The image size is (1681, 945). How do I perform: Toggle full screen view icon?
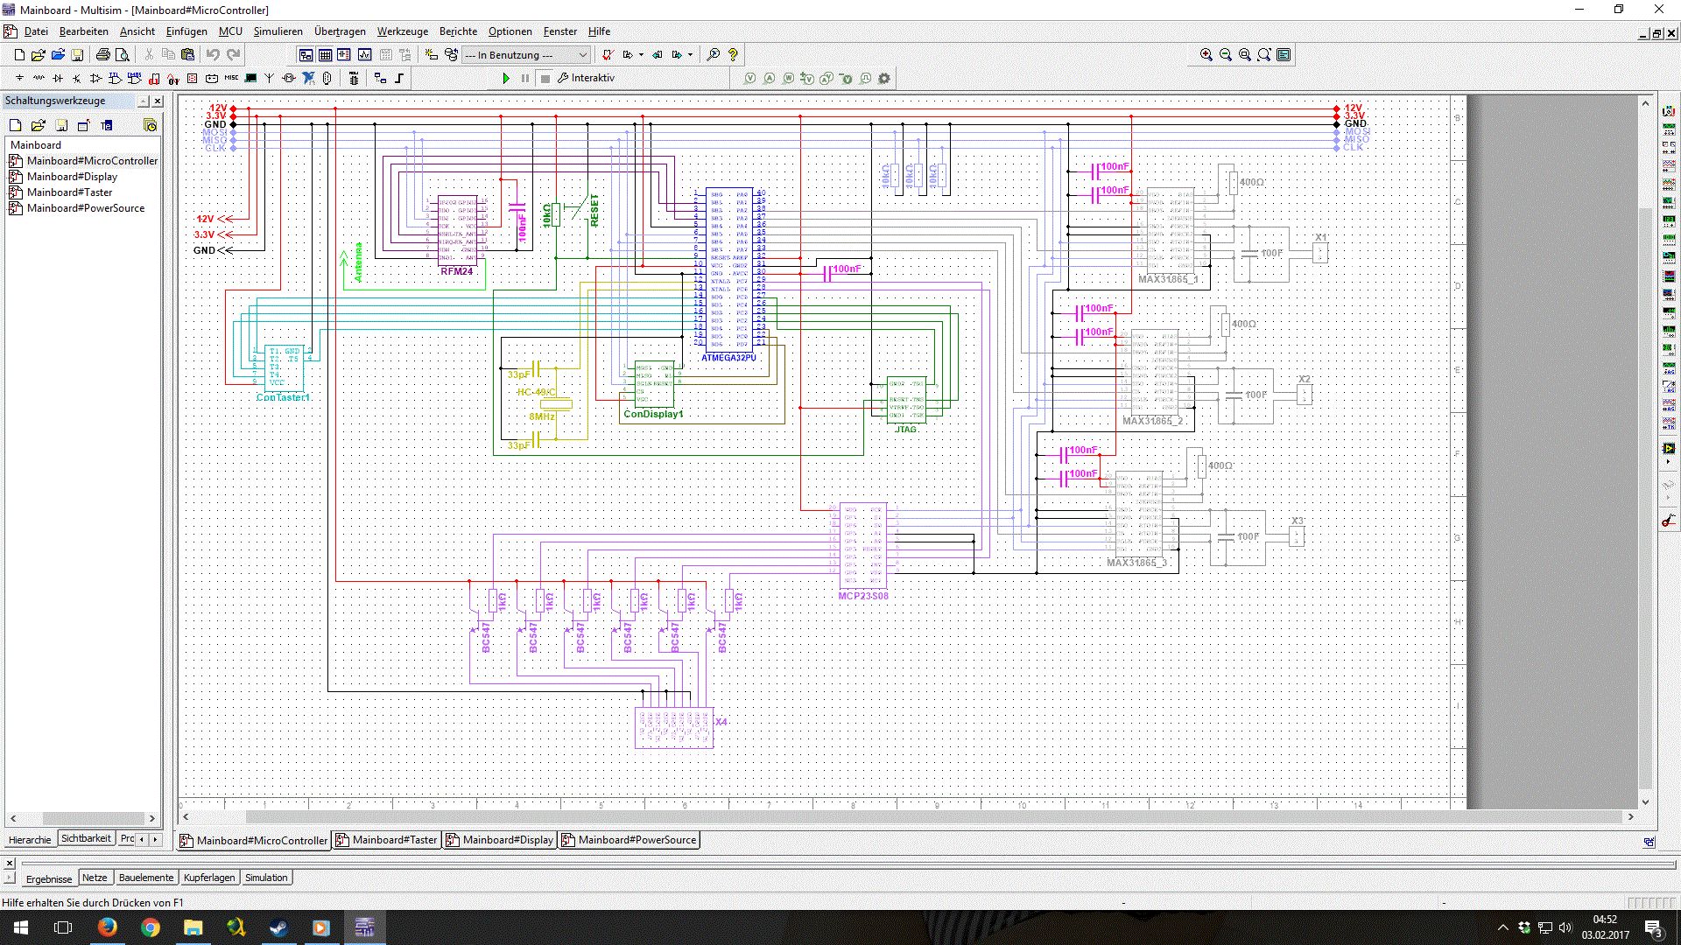1284,54
